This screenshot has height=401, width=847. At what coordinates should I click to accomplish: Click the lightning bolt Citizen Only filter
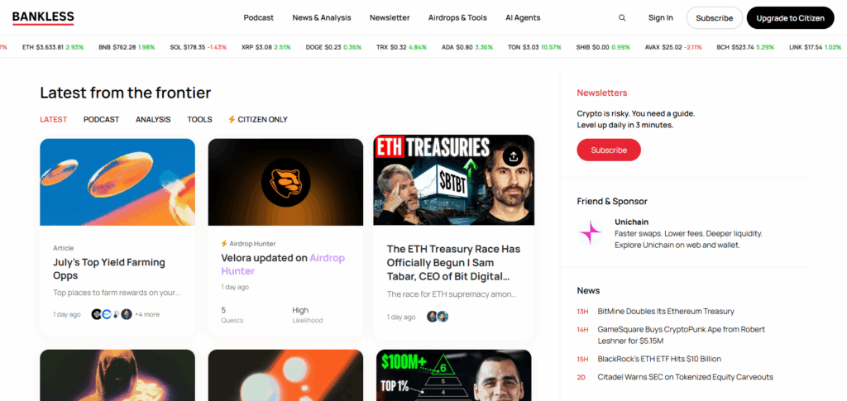258,119
